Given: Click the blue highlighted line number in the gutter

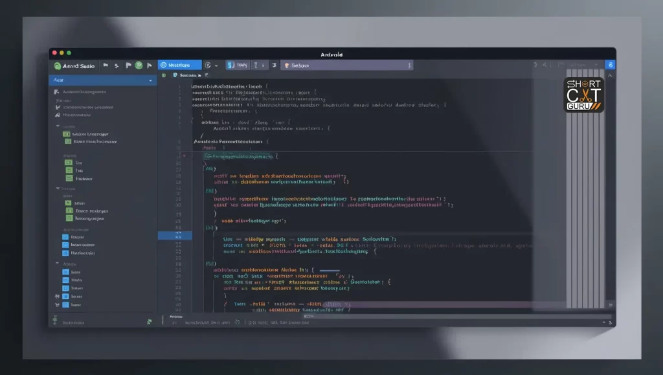Looking at the screenshot, I should coord(175,236).
